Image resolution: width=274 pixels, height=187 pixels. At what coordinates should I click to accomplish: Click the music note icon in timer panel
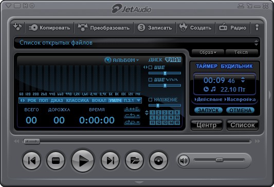point(213,89)
